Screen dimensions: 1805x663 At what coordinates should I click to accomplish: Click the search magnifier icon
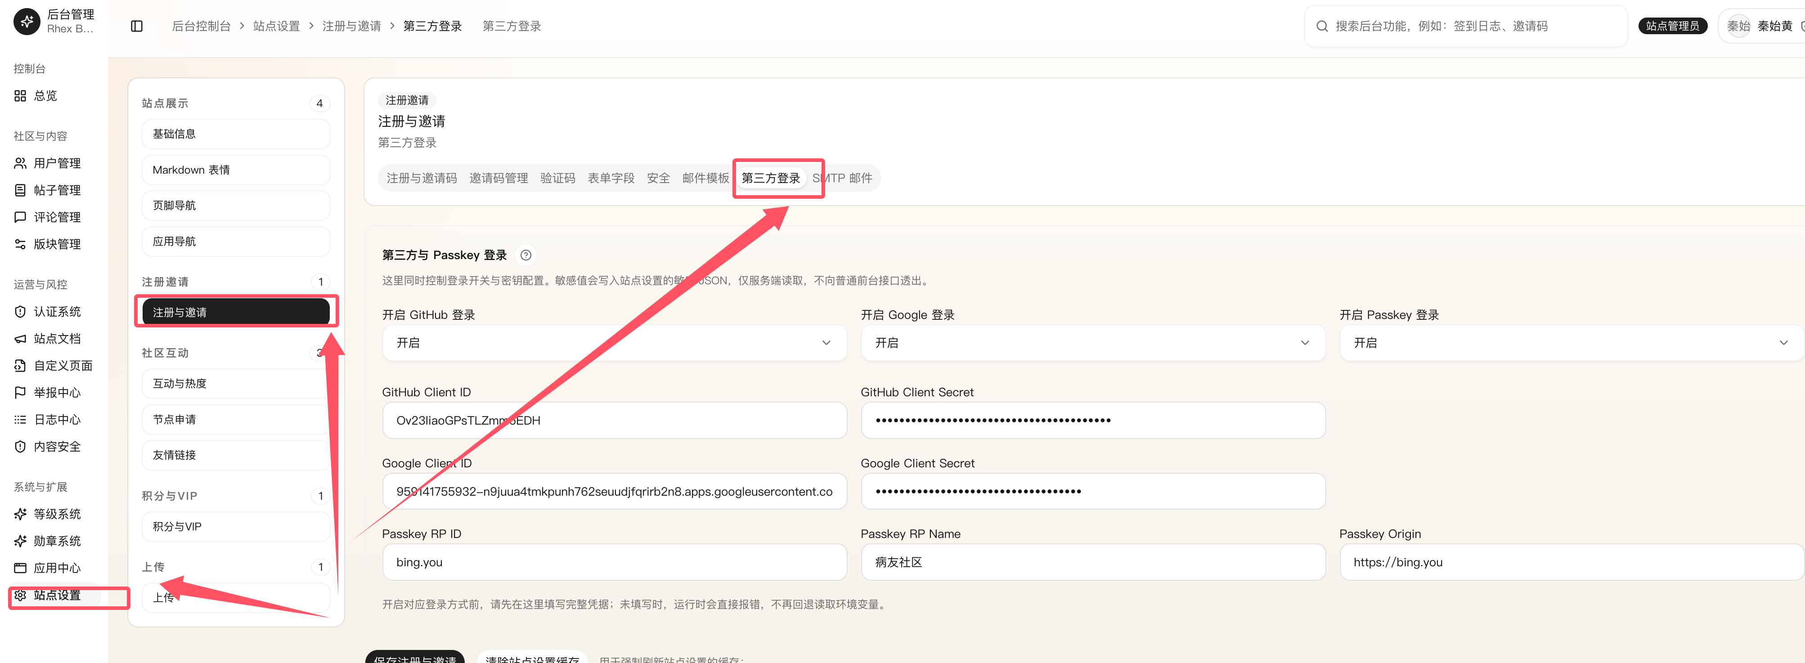point(1321,26)
